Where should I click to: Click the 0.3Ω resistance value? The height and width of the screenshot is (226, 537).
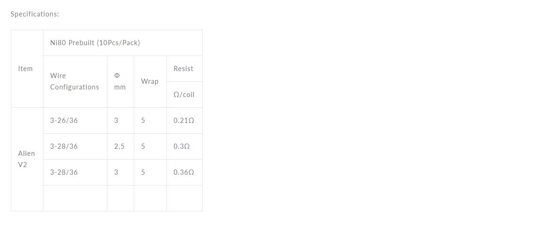[x=182, y=146]
